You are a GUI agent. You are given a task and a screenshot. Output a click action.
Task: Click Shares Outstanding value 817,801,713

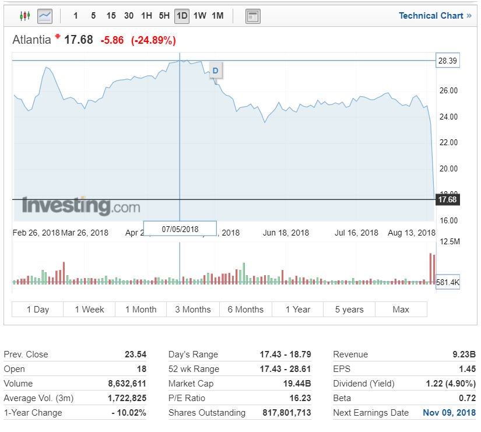tap(287, 413)
